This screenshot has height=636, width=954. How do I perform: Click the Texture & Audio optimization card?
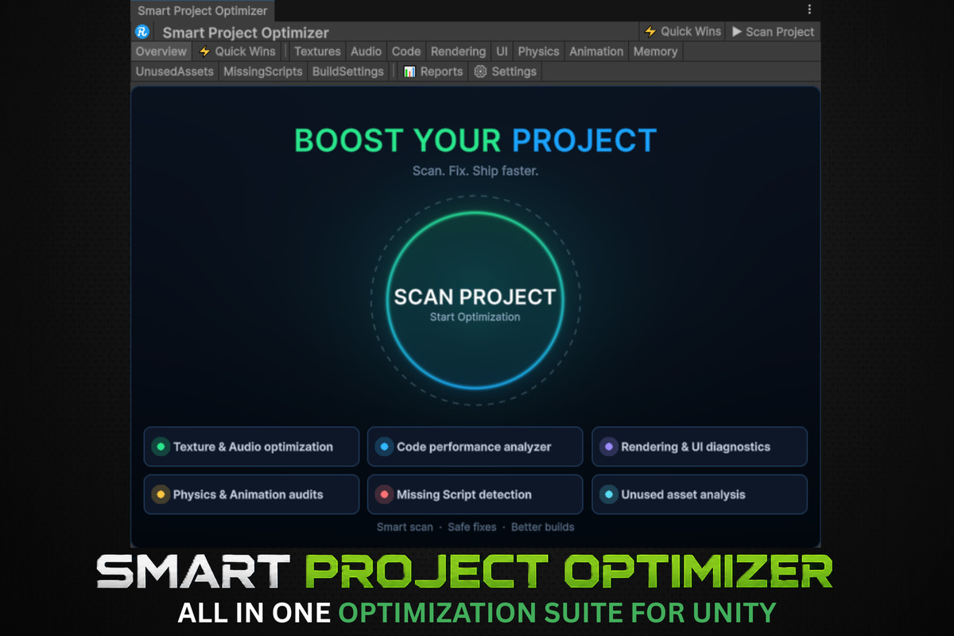pos(251,447)
